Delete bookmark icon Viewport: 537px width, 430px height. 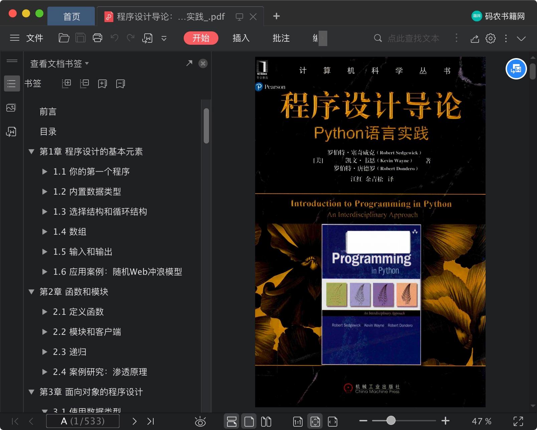(121, 83)
